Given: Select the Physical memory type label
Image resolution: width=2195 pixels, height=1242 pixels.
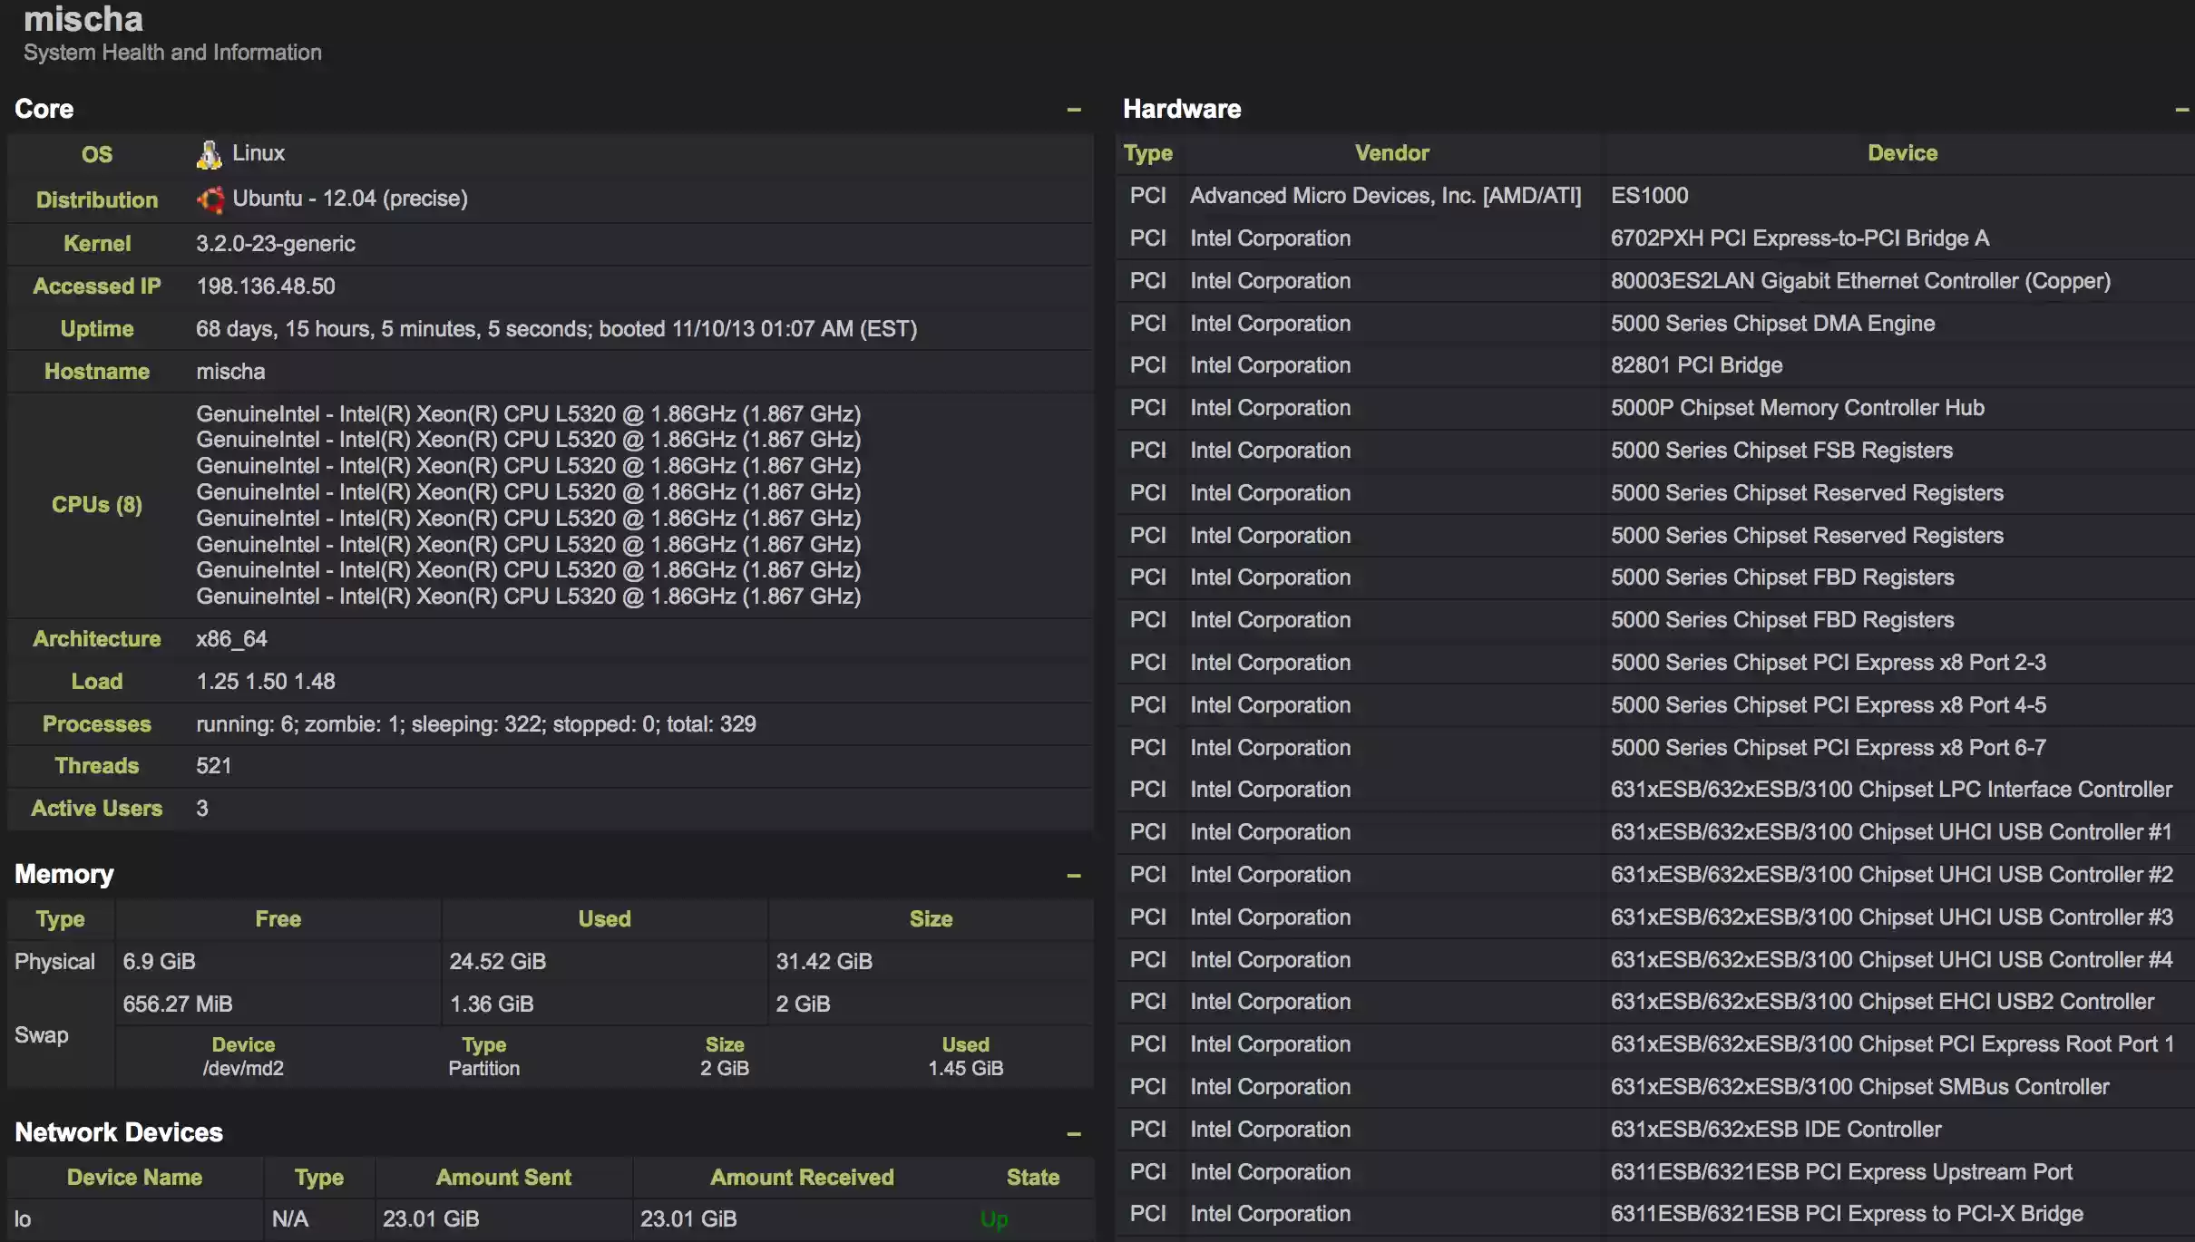Looking at the screenshot, I should tap(56, 961).
